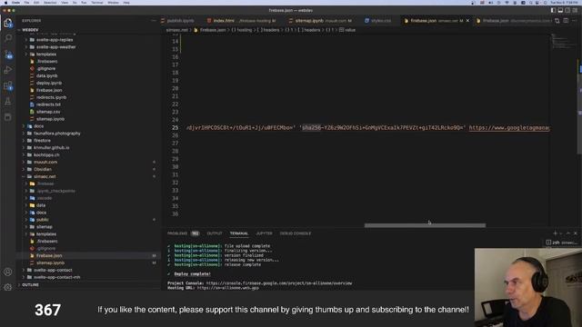
Task: Open the View menu in menu bar
Action: [x=65, y=3]
